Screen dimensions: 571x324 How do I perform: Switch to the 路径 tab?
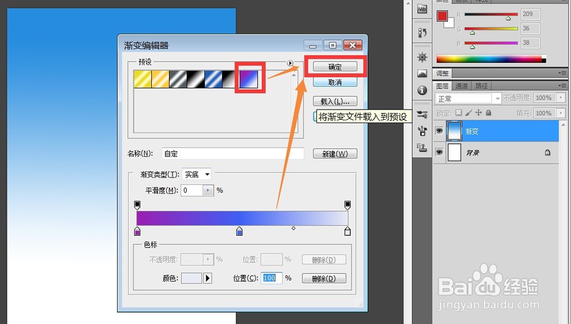(x=481, y=86)
